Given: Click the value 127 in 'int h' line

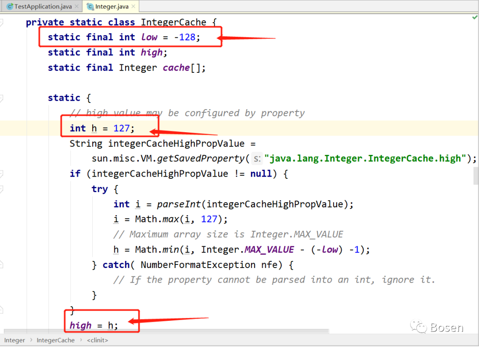Looking at the screenshot, I should point(122,128).
